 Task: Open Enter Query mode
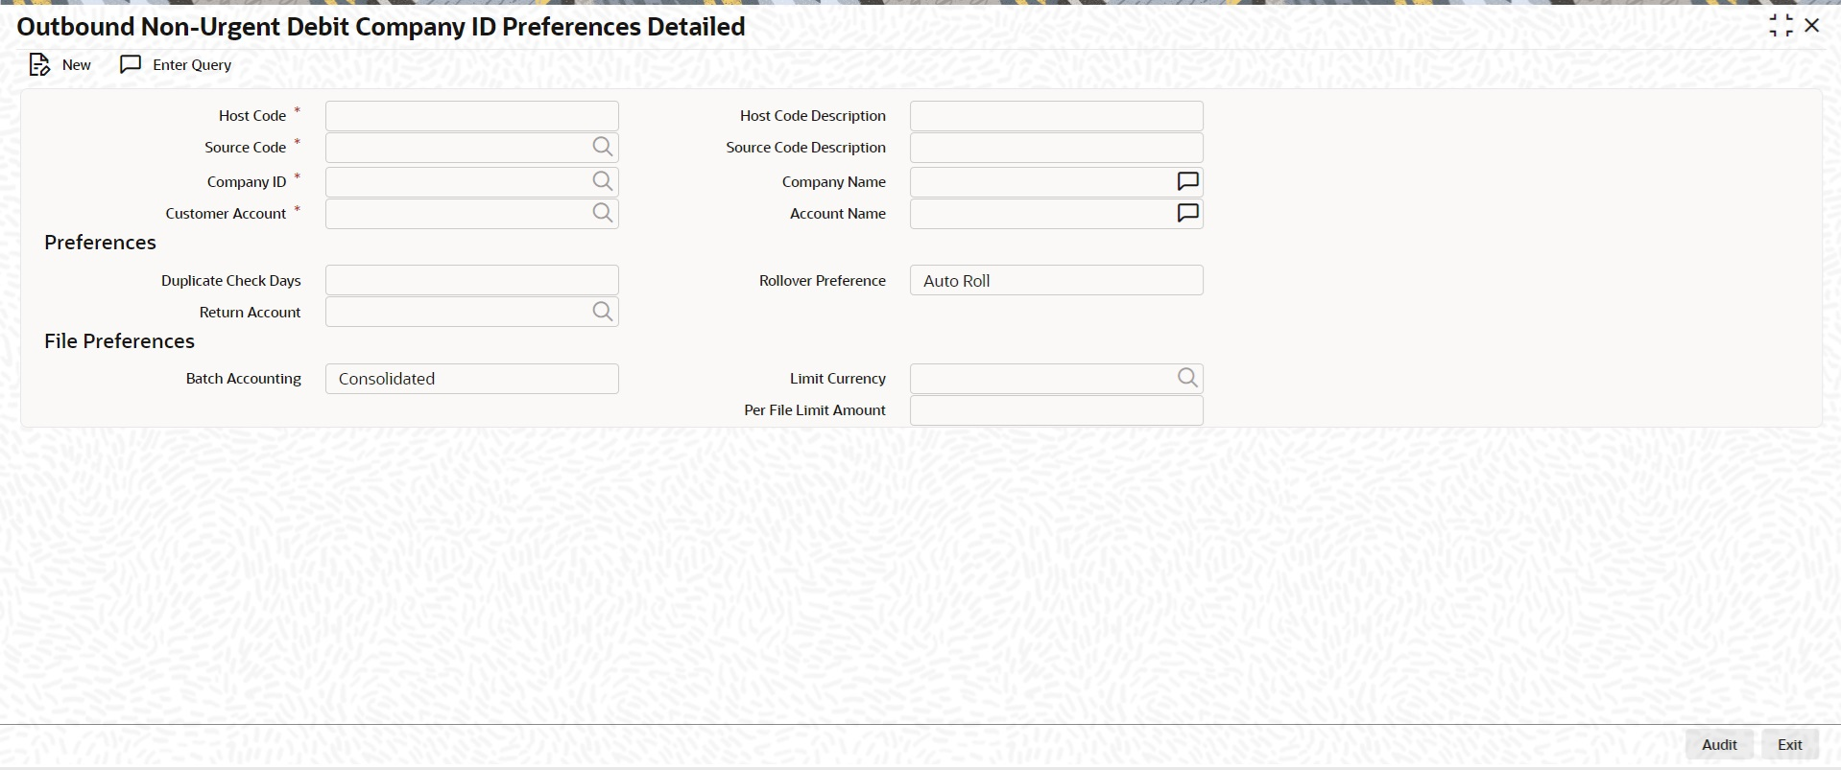point(176,65)
